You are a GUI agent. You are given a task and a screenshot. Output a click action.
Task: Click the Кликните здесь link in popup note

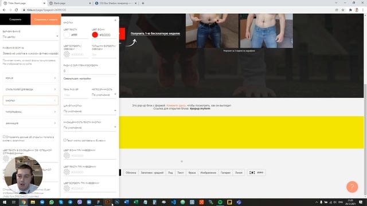pyautogui.click(x=176, y=105)
